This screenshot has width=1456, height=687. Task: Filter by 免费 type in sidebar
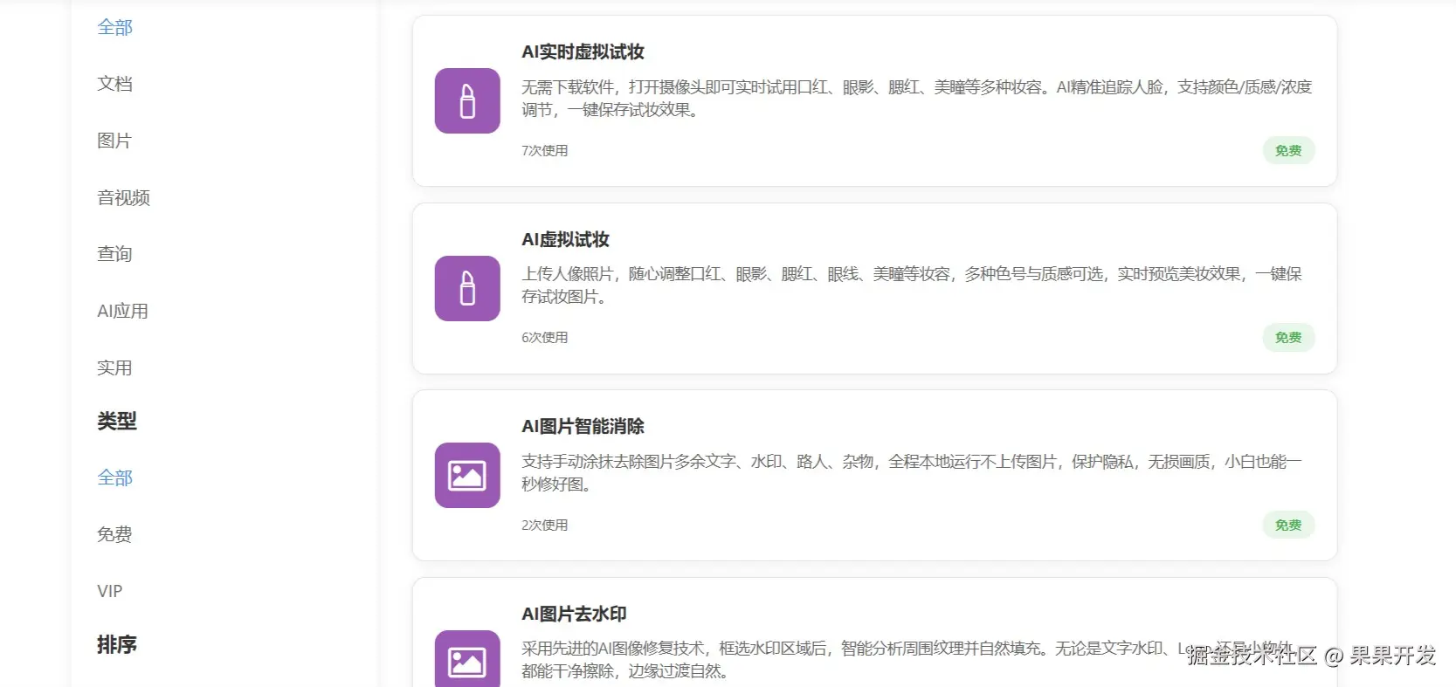114,534
